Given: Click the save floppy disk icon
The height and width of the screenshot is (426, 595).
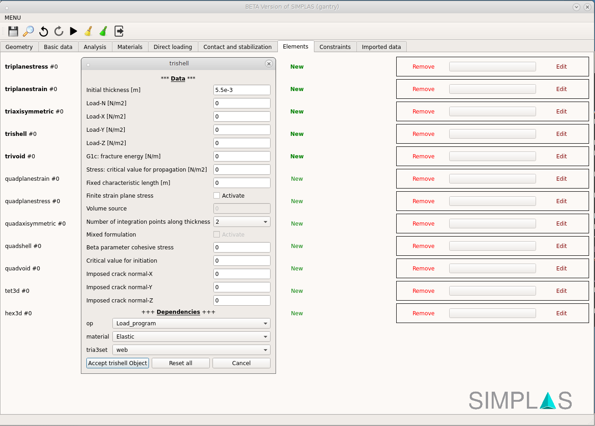Looking at the screenshot, I should 13,31.
